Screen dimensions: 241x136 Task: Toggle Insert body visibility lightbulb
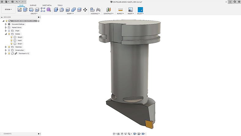click(12, 40)
